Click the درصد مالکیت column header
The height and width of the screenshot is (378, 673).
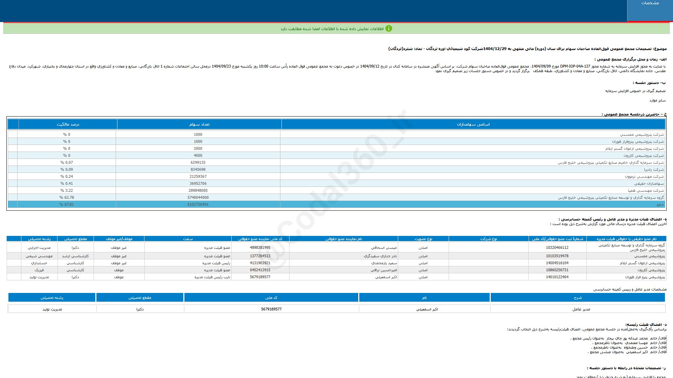(68, 124)
